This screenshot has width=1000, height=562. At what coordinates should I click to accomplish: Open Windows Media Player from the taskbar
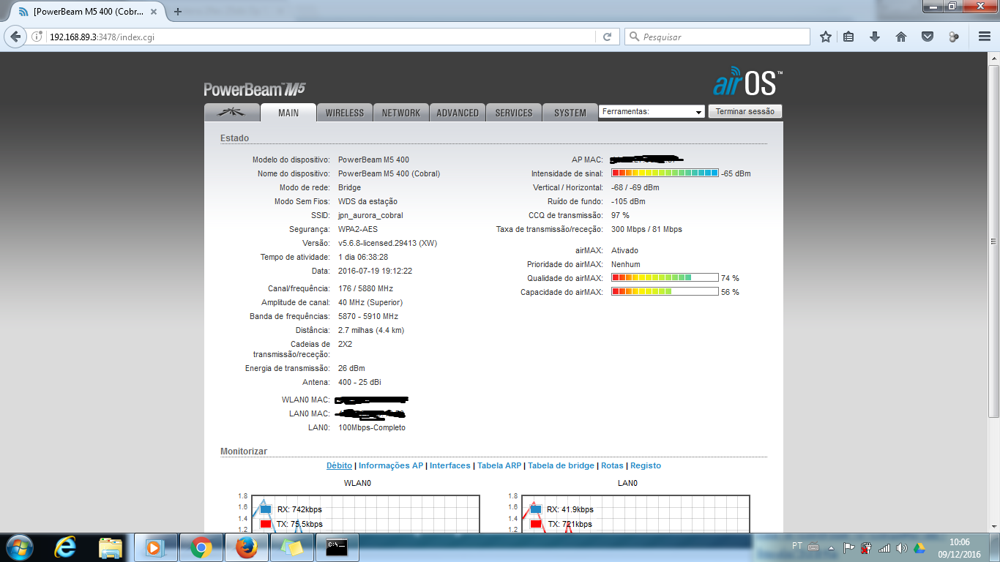pyautogui.click(x=155, y=547)
